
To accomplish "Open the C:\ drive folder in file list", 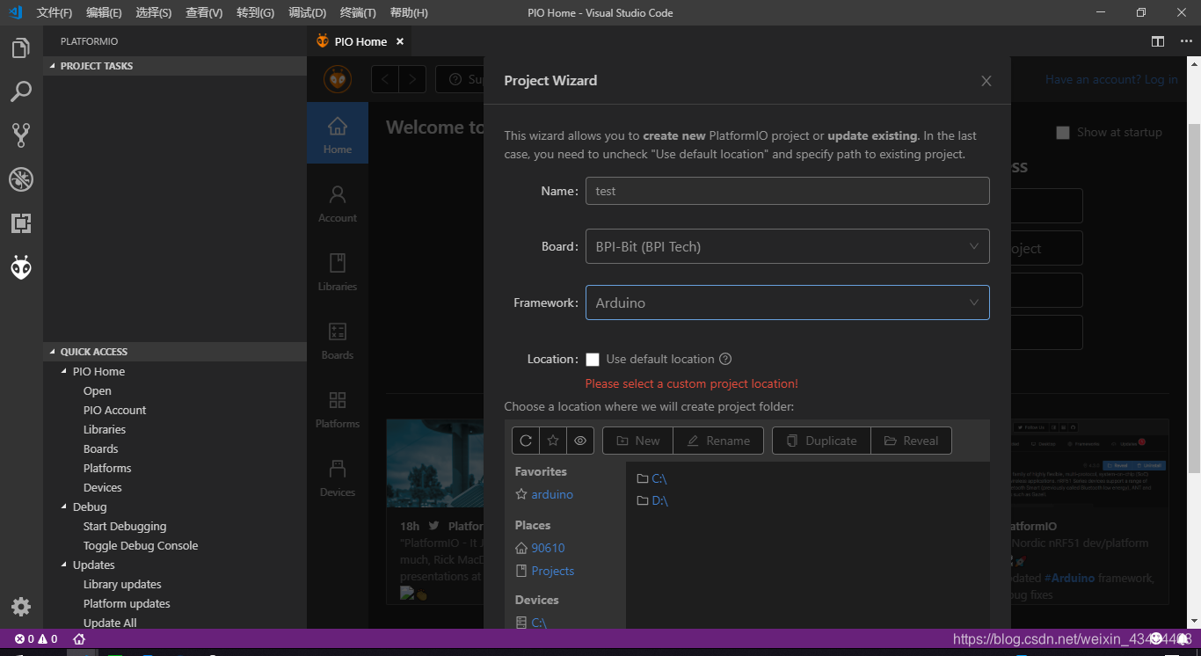I will click(x=659, y=478).
